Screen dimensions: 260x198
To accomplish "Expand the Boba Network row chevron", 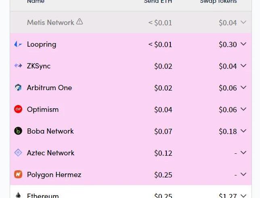I will point(243,131).
